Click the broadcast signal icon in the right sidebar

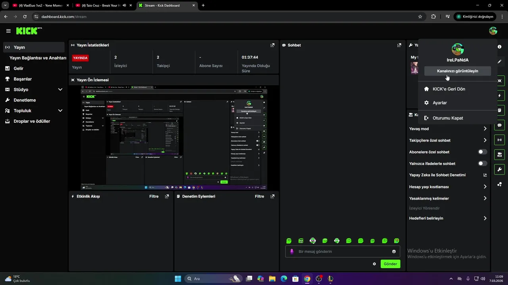coord(500,140)
